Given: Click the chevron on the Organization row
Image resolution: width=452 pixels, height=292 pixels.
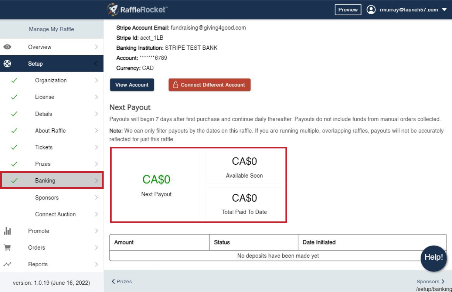Looking at the screenshot, I should point(96,80).
